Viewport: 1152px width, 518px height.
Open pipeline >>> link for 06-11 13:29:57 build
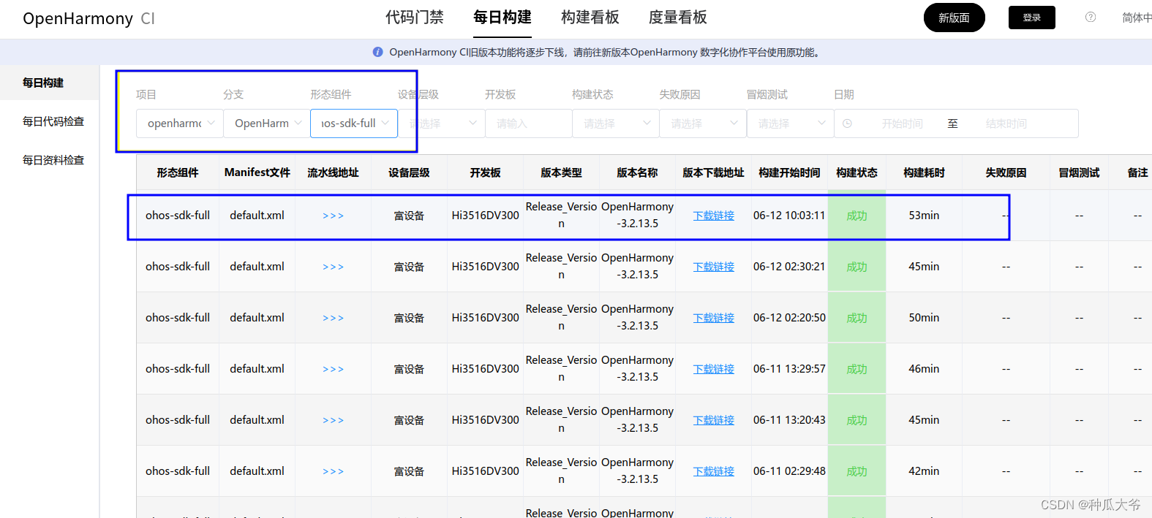point(333,369)
